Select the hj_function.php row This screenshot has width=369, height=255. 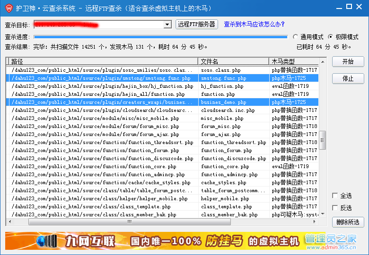tap(162, 86)
